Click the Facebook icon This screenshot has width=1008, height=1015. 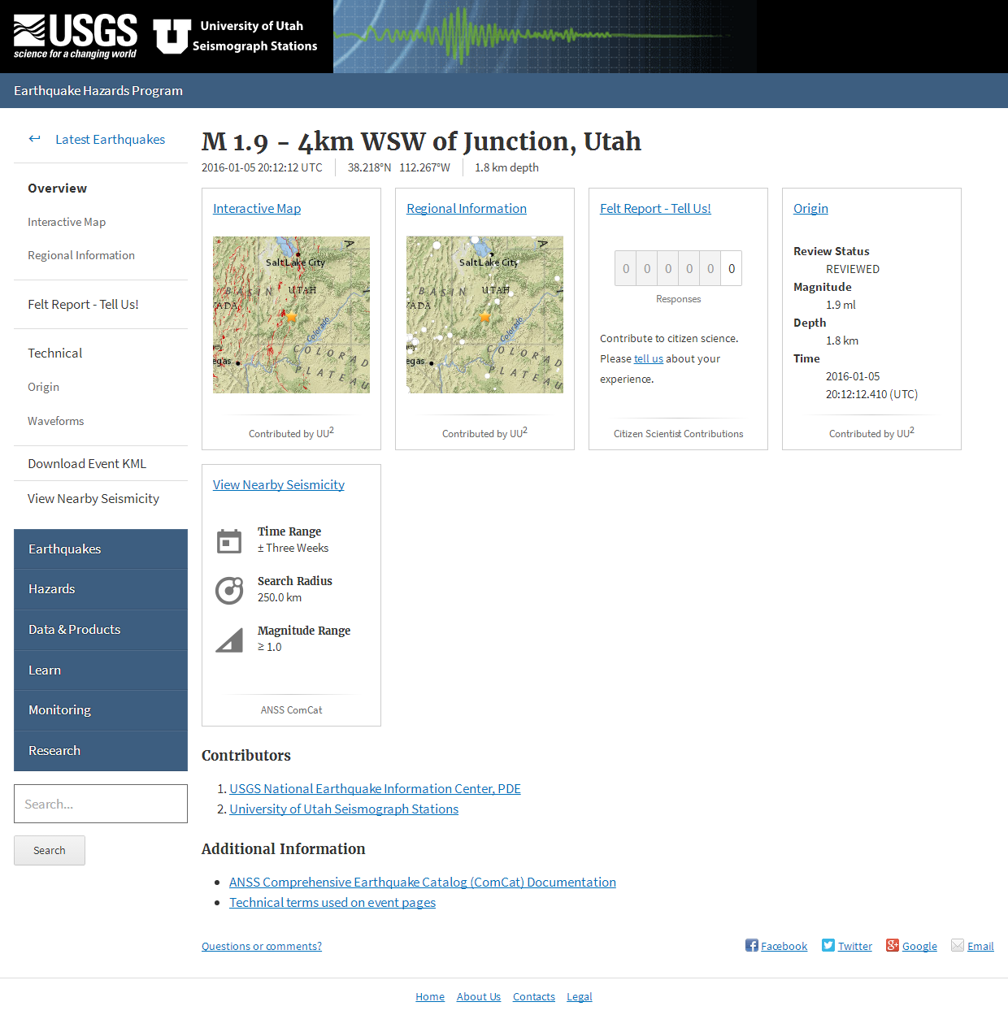coord(752,945)
